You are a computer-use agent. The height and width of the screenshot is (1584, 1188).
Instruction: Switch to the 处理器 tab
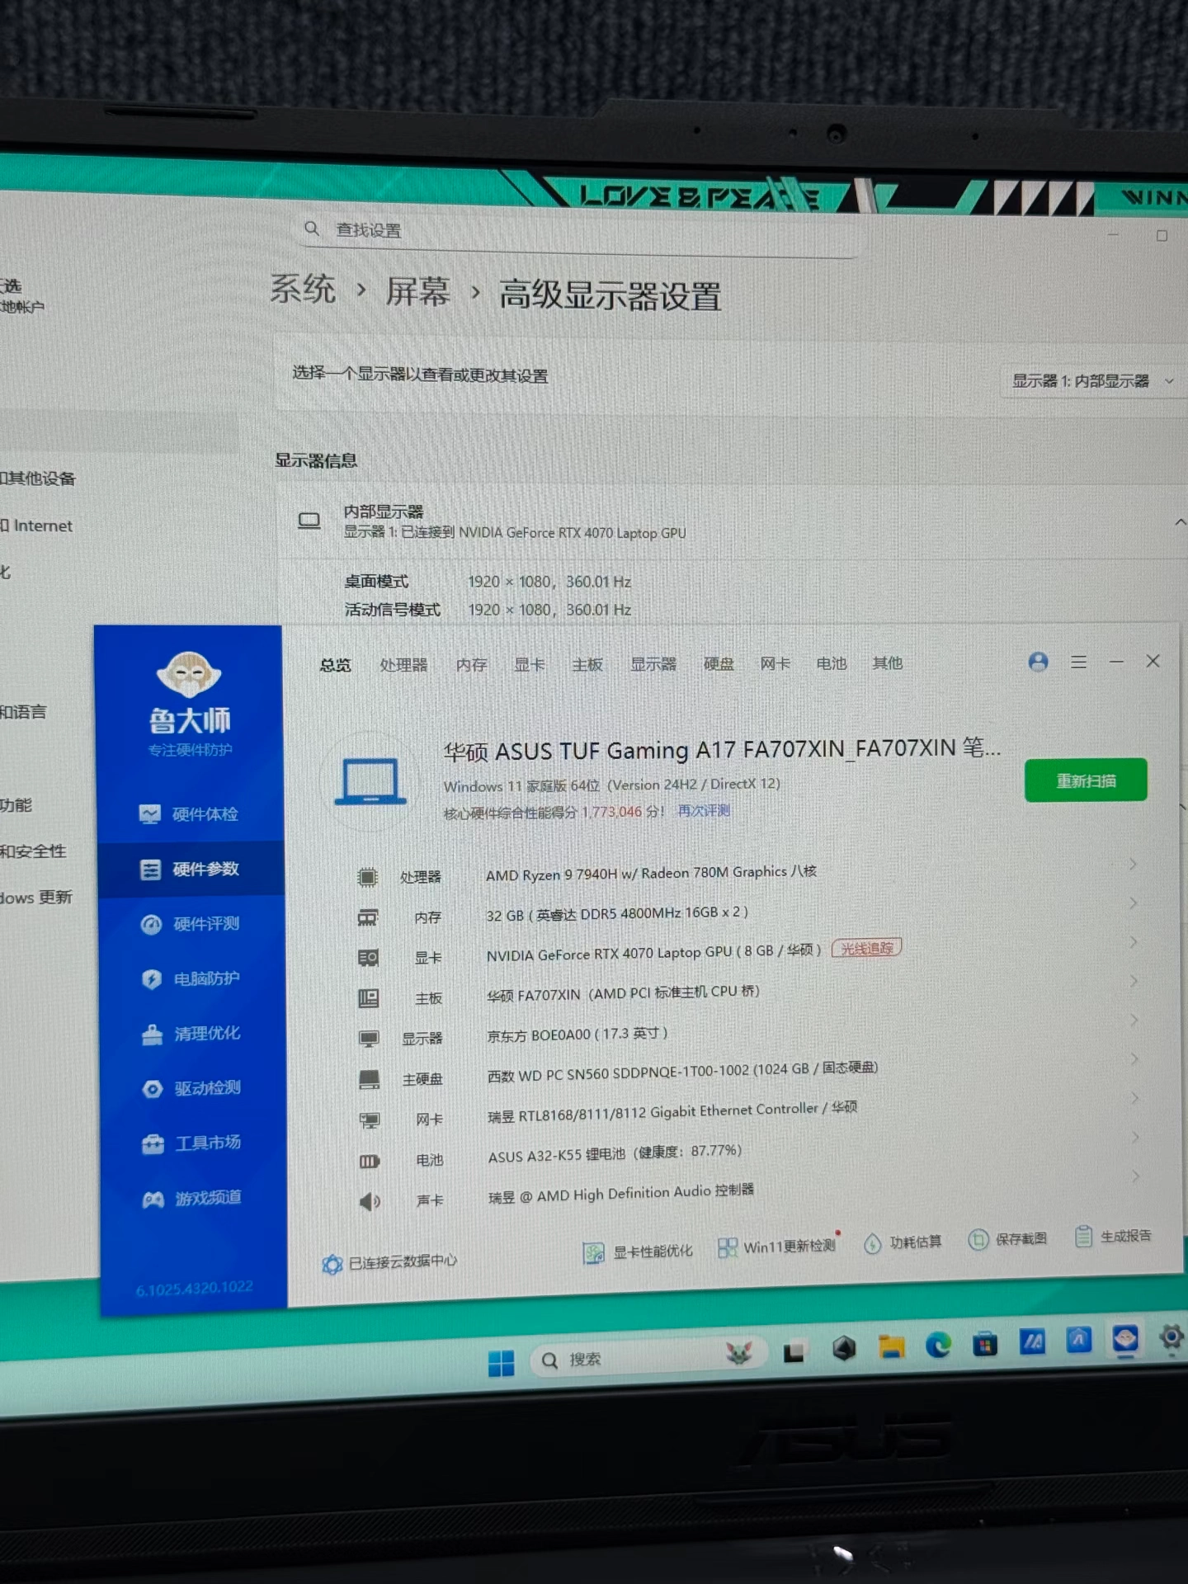click(403, 665)
